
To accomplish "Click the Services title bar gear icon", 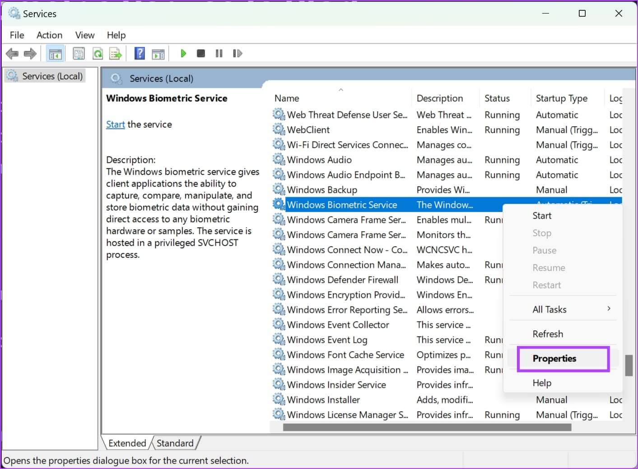I will coord(14,13).
